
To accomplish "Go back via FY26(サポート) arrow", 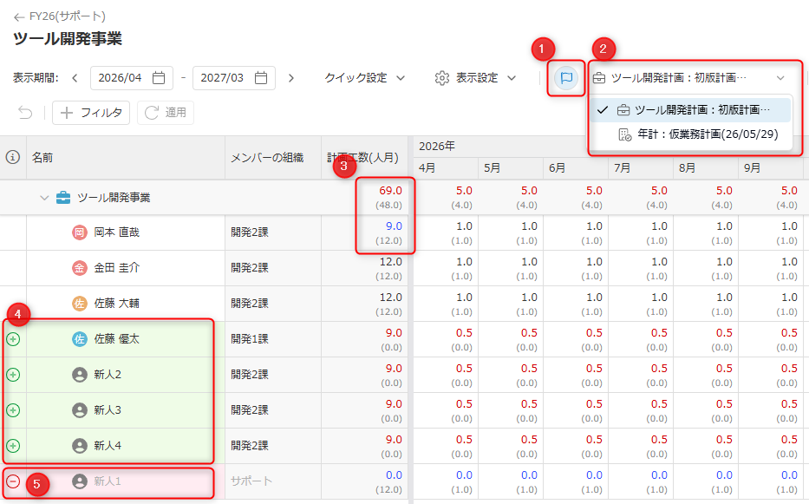I will tap(19, 17).
